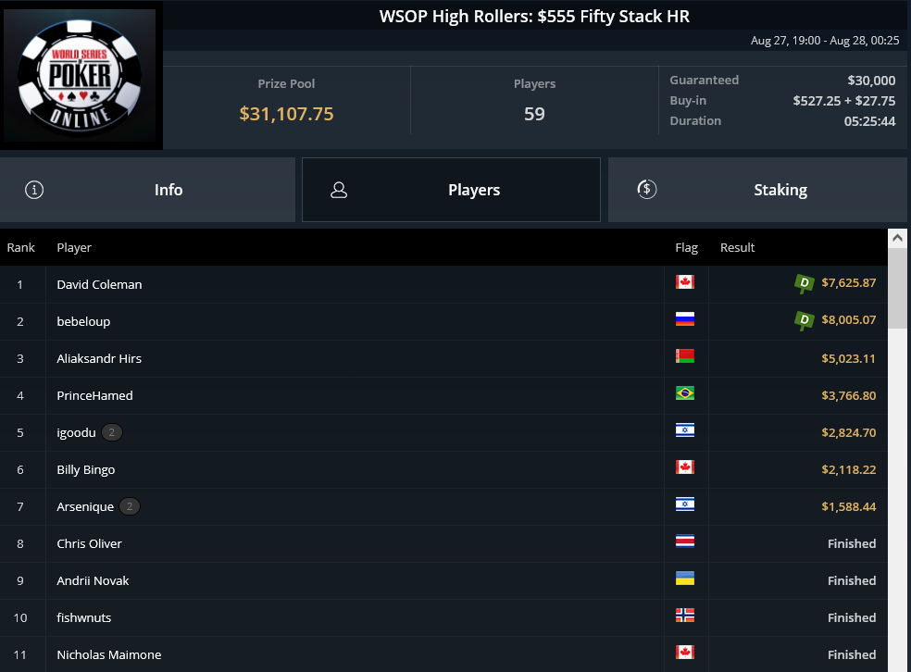The image size is (911, 672).
Task: Select player Aliaksandr Hirs
Action: pos(99,358)
